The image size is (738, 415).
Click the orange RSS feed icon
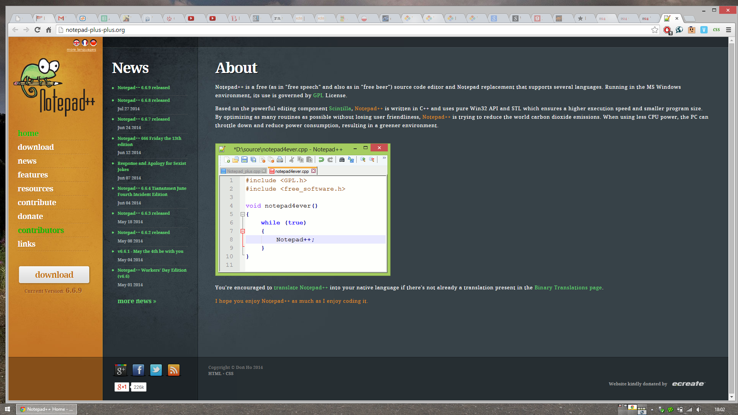pyautogui.click(x=174, y=370)
